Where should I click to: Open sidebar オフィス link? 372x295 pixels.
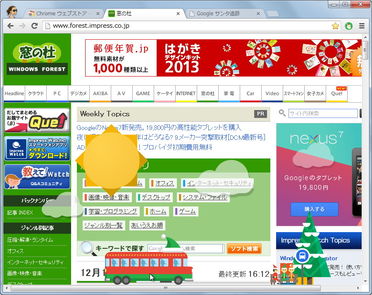[15, 251]
